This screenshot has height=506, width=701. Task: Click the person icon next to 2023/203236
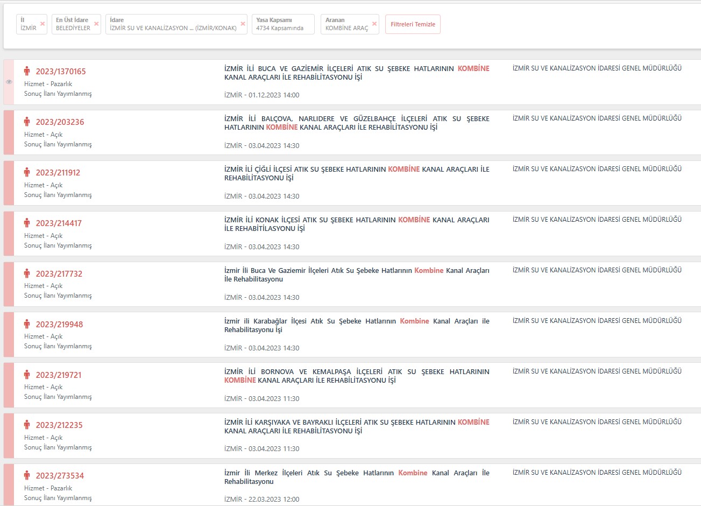pyautogui.click(x=27, y=122)
